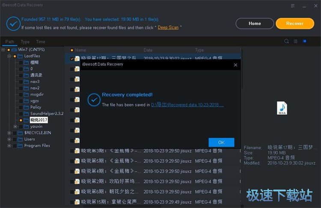
Task: Expand the $RECYCLE.BIN folder node
Action: point(9,133)
